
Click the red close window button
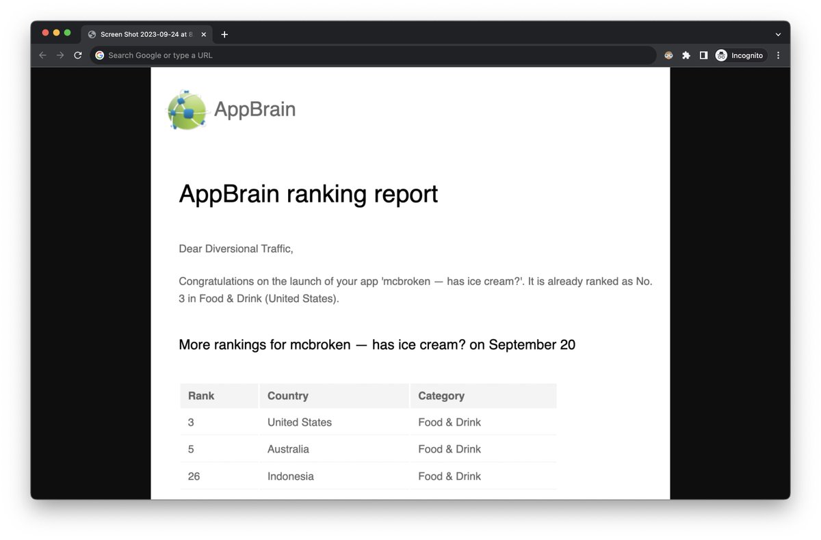45,33
